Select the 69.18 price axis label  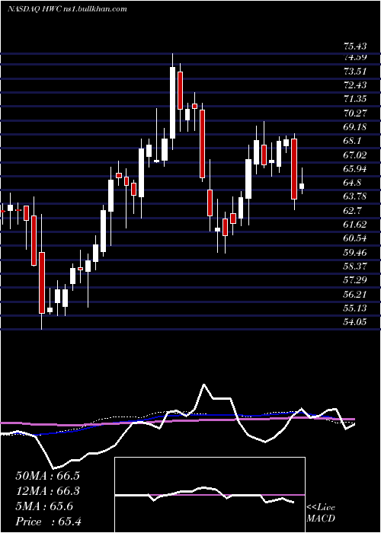354,127
